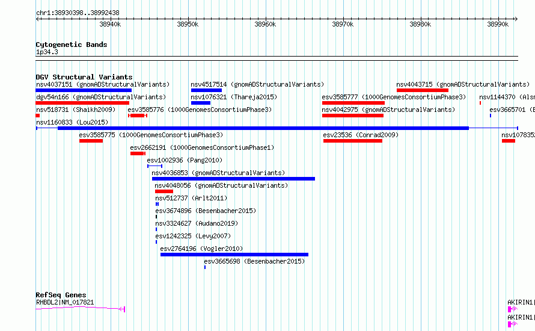Click the dgv54n166 red variant bar

(82, 103)
